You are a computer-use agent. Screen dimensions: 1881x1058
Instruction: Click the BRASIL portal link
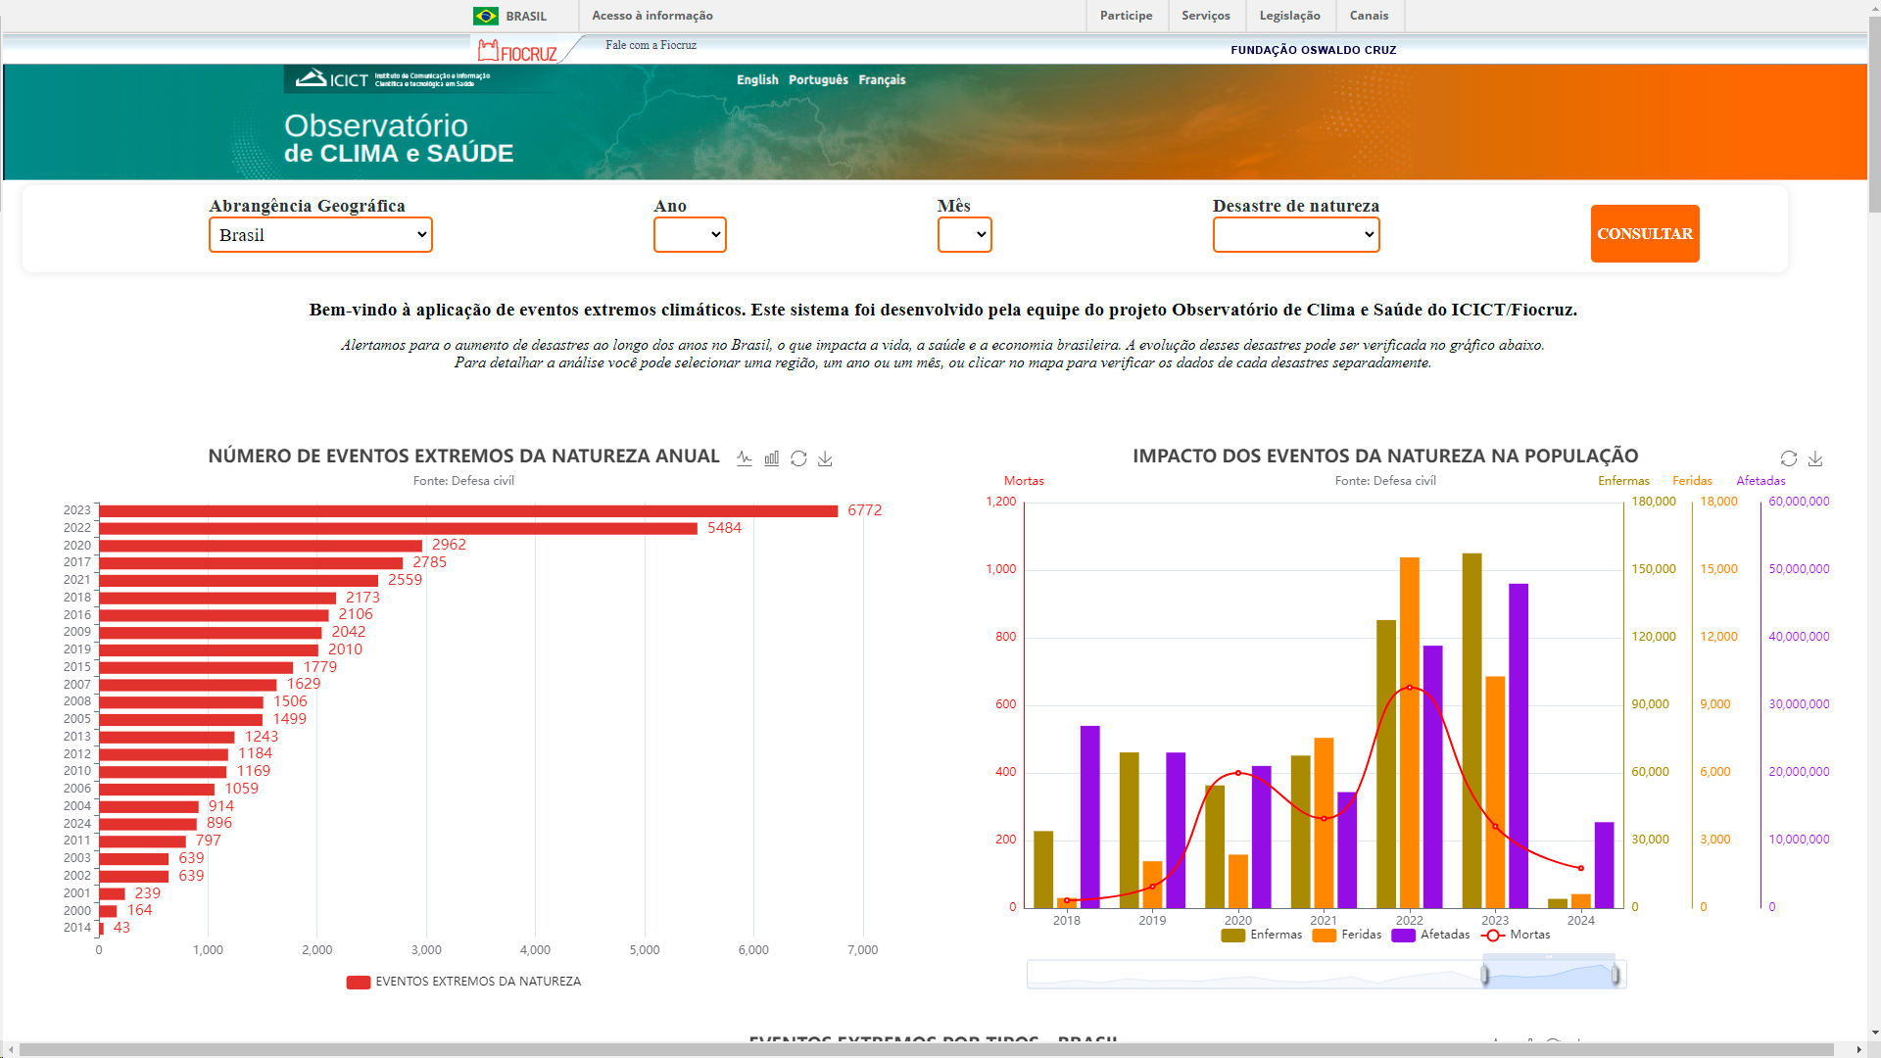coord(526,16)
